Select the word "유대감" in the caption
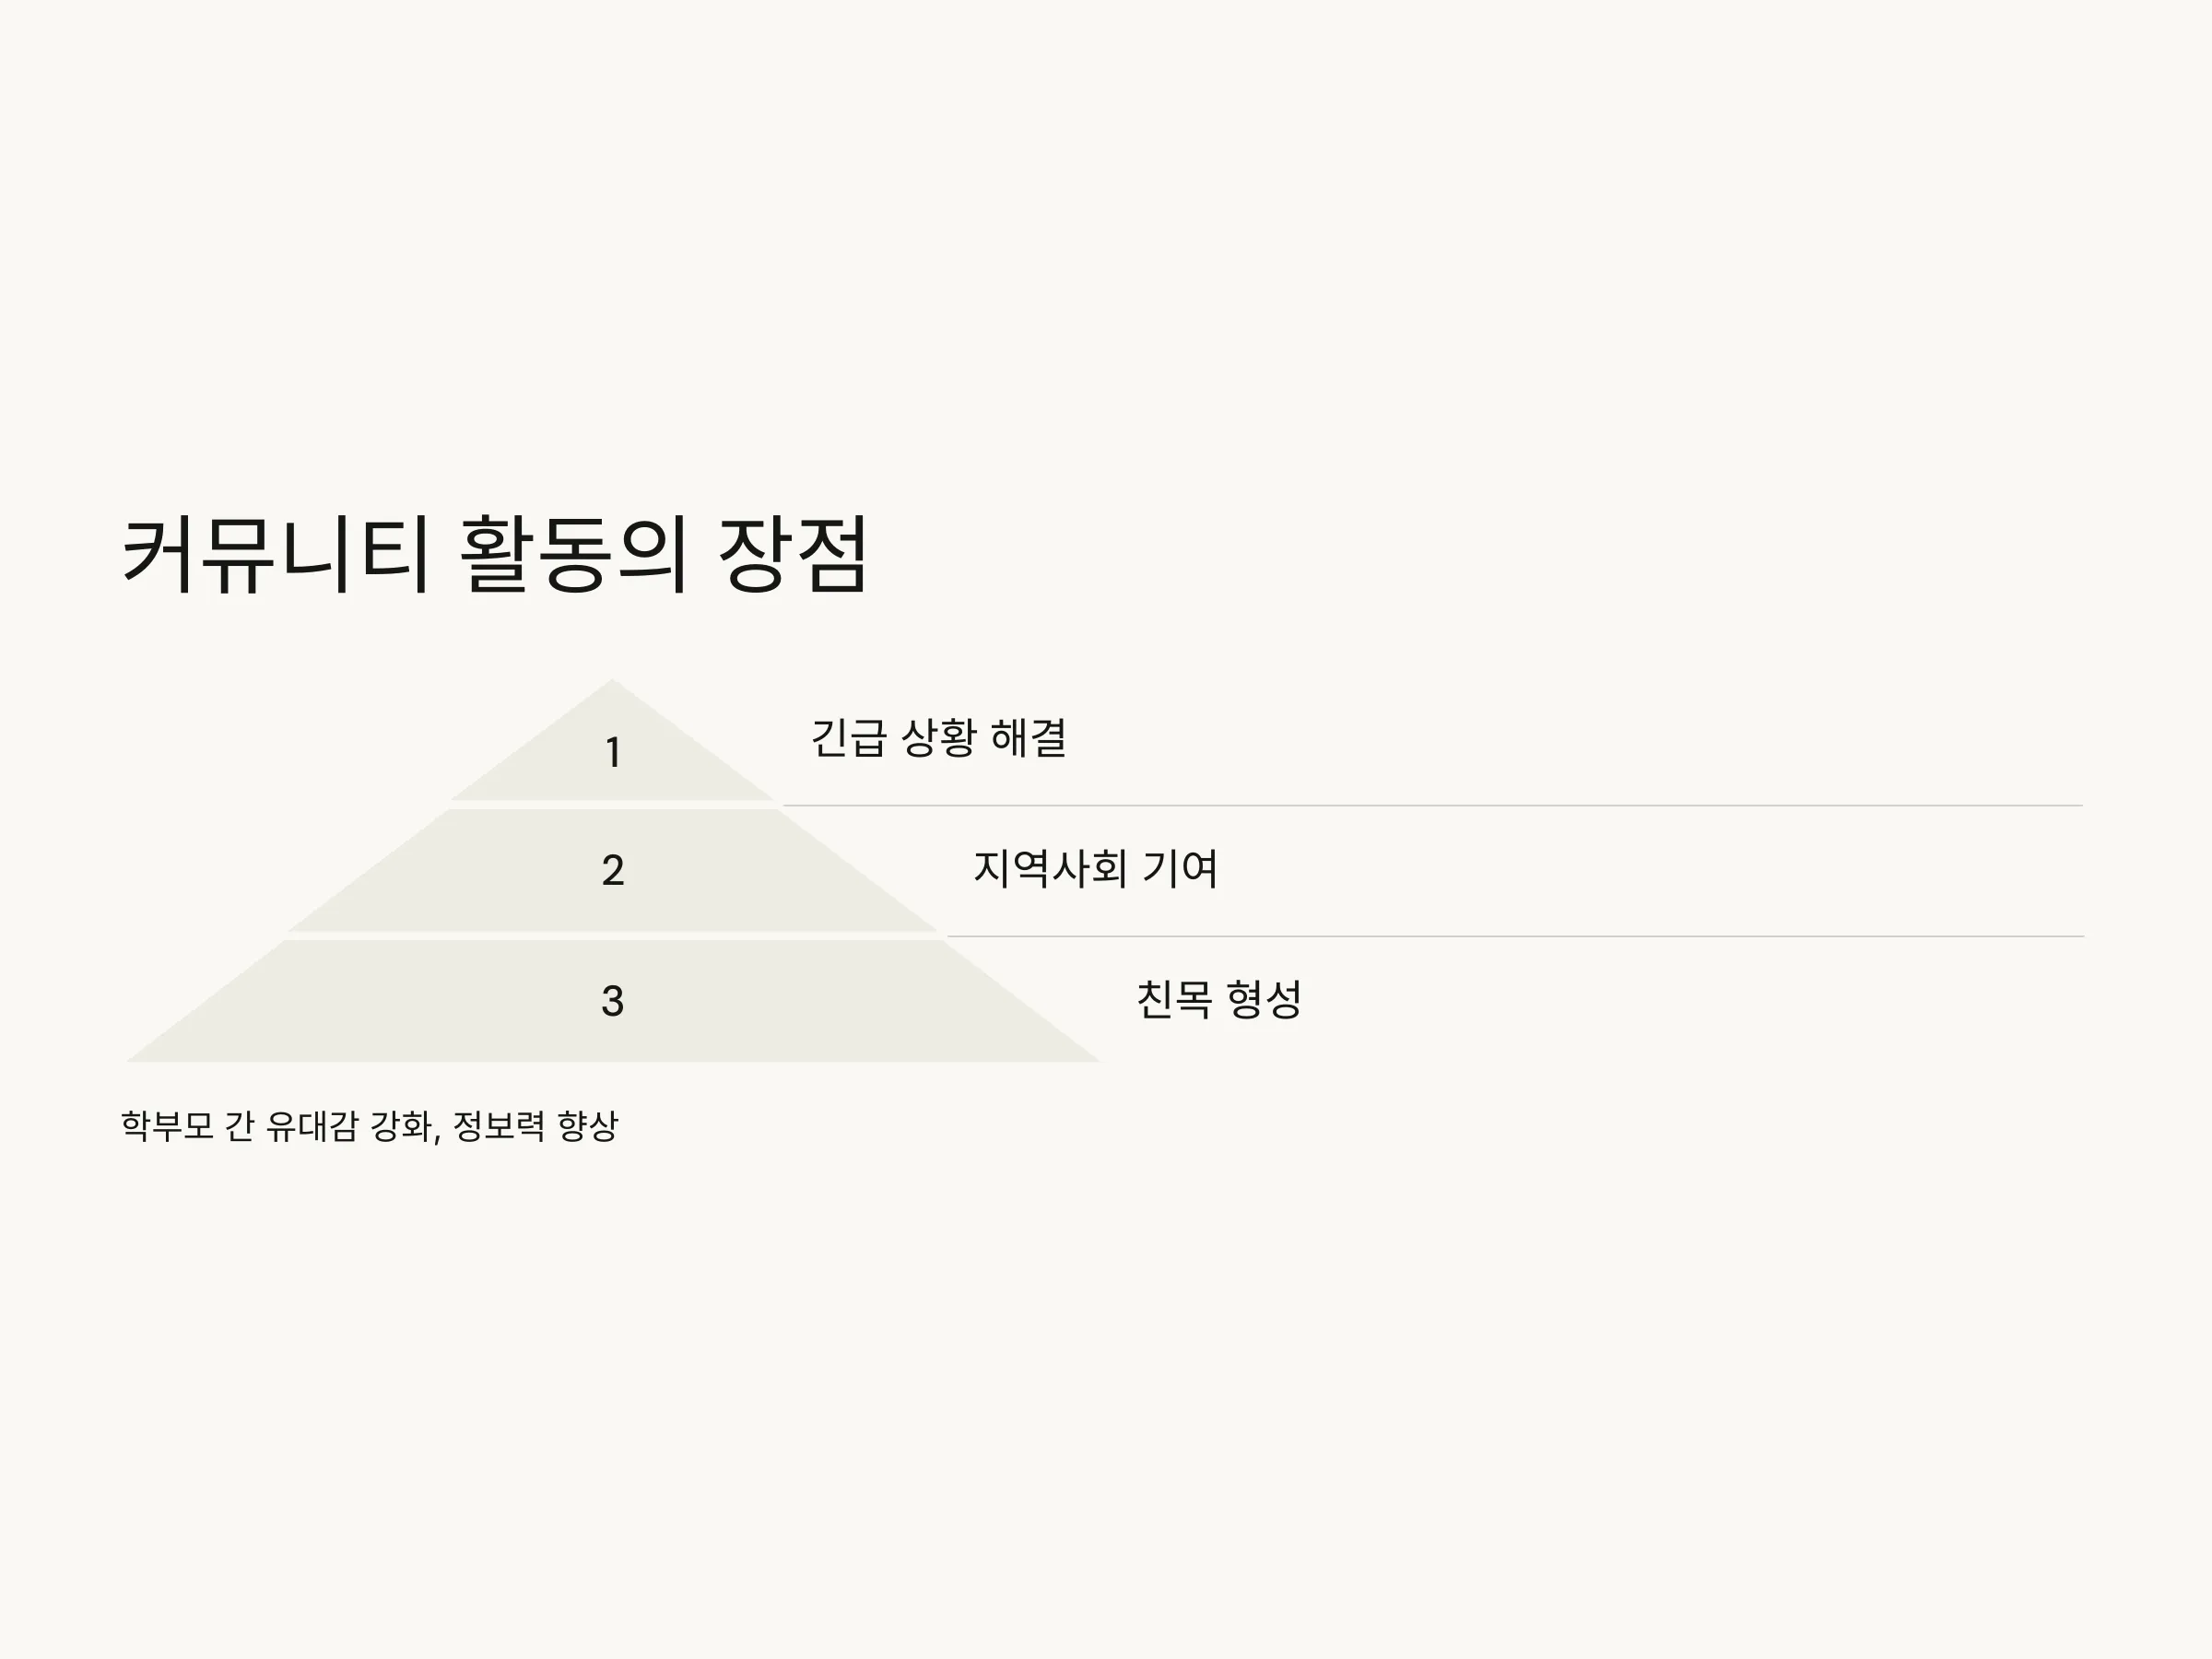This screenshot has height=1659, width=2212. click(312, 1126)
